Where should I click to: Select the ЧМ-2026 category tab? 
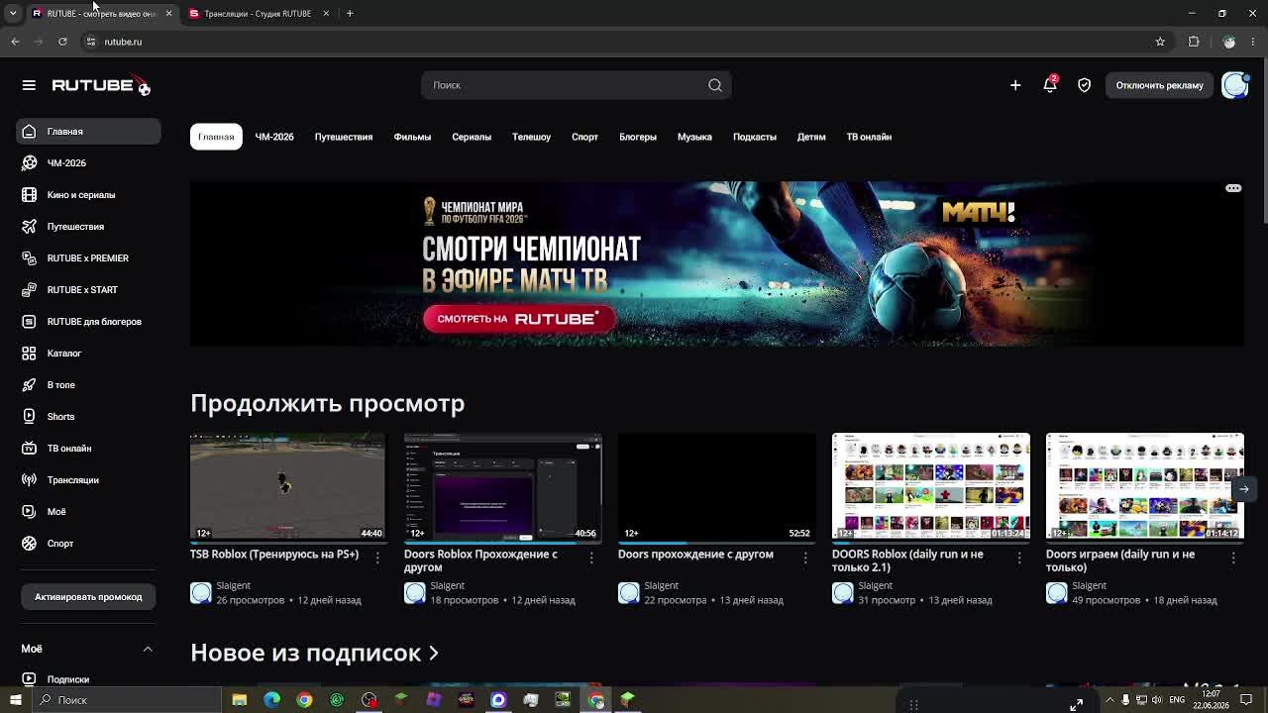[274, 137]
